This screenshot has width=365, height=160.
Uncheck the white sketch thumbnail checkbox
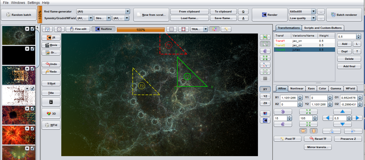point(32,89)
